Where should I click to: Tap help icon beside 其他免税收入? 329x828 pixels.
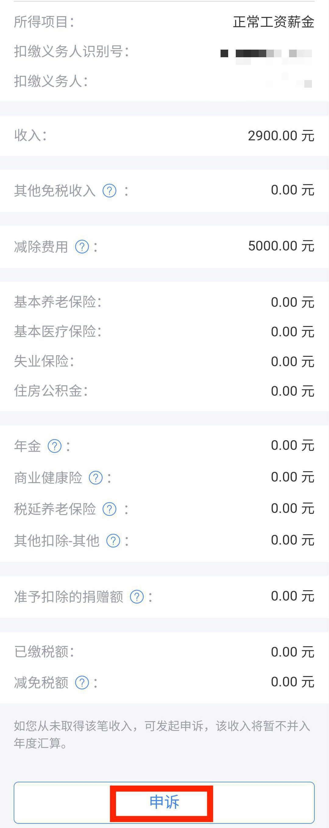[x=109, y=191]
